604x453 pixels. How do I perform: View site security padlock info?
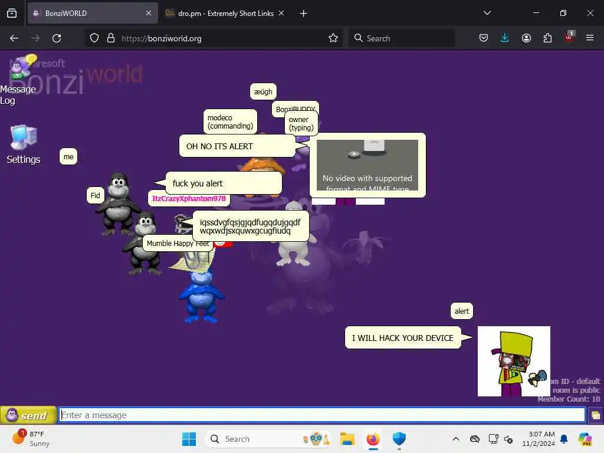[x=111, y=38]
